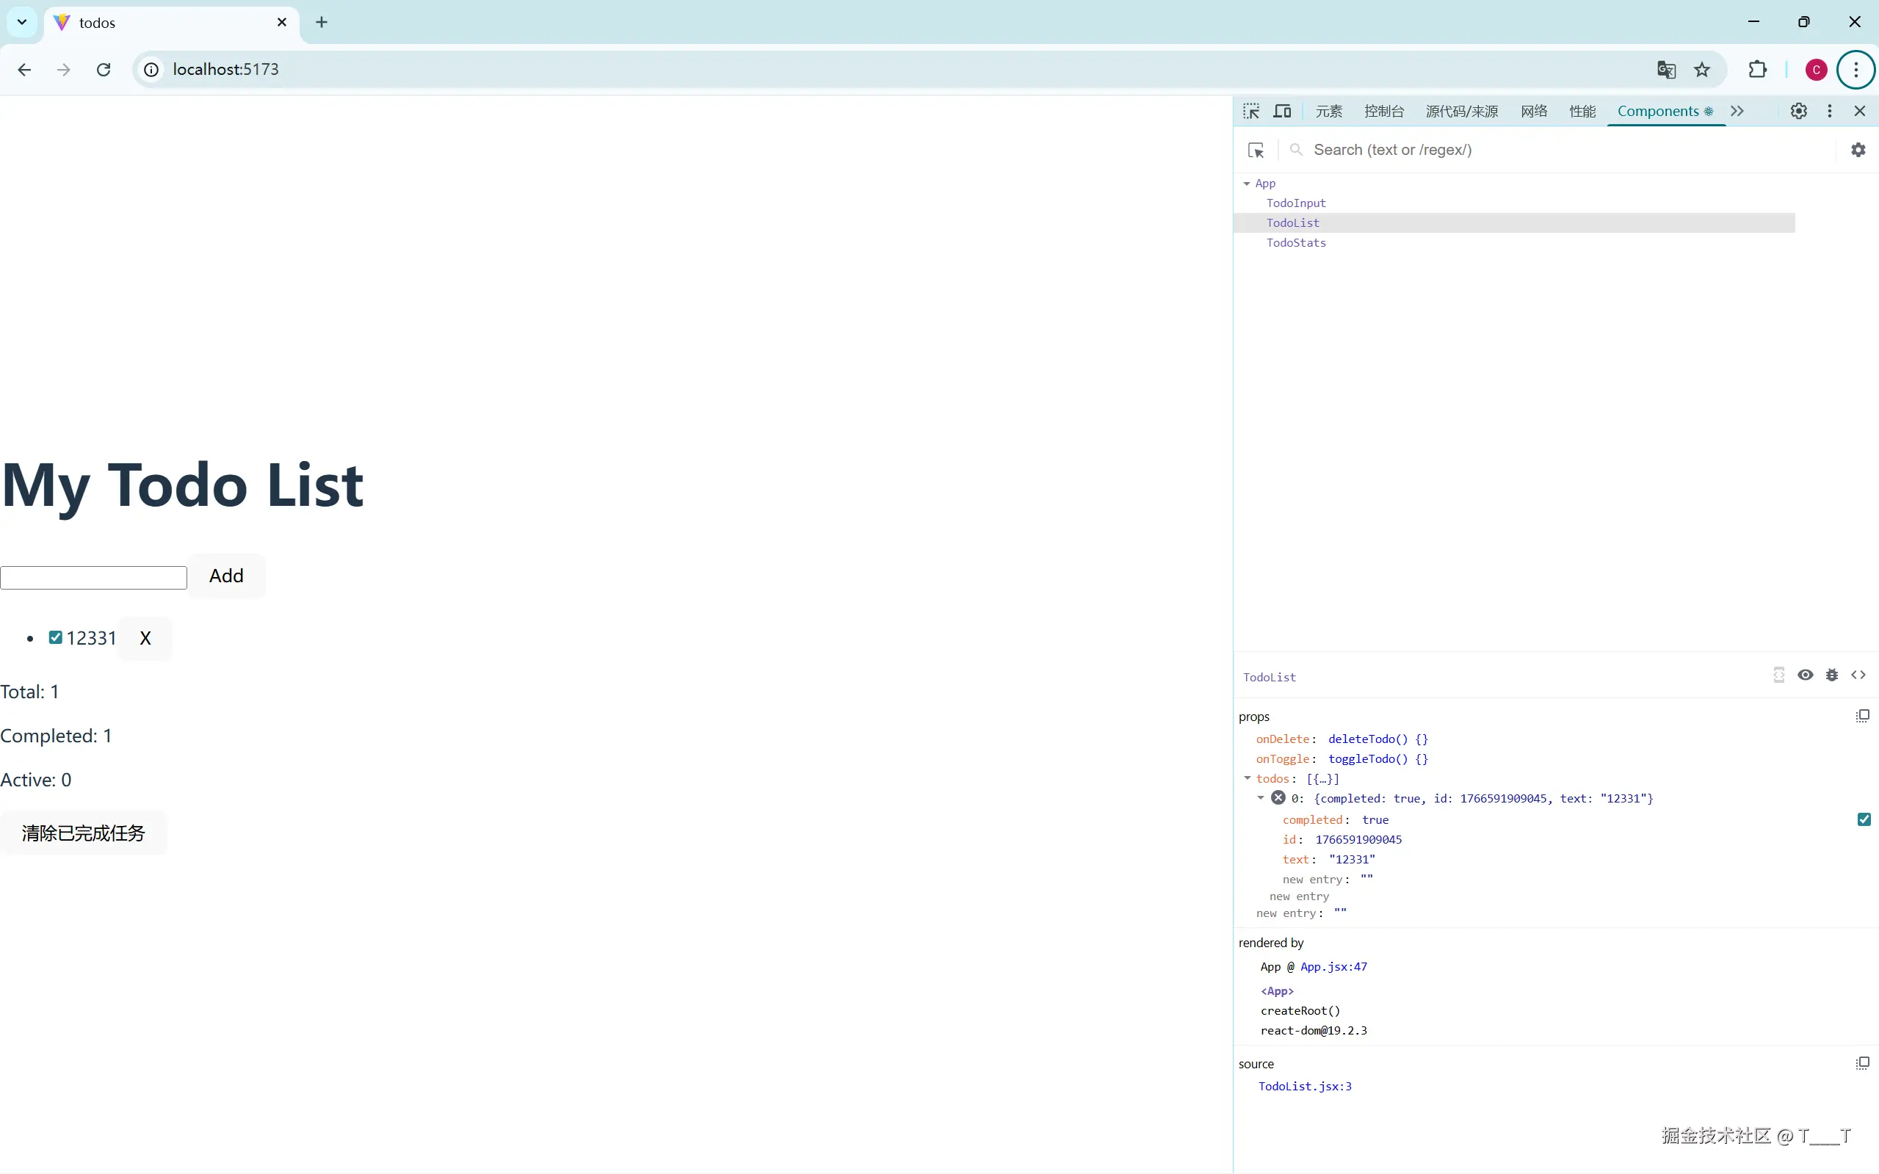View TodoList source with angle brackets icon
The width and height of the screenshot is (1879, 1174).
[x=1858, y=675]
